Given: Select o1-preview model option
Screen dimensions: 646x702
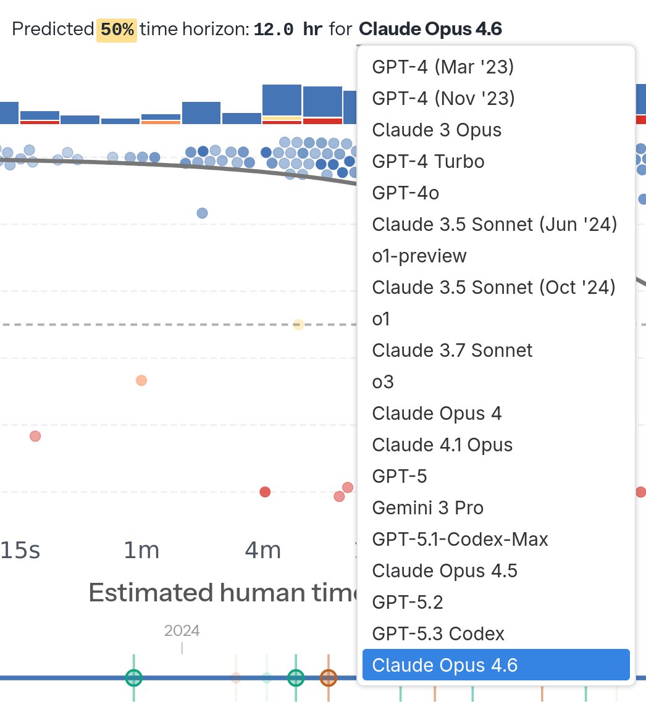Looking at the screenshot, I should (496, 256).
